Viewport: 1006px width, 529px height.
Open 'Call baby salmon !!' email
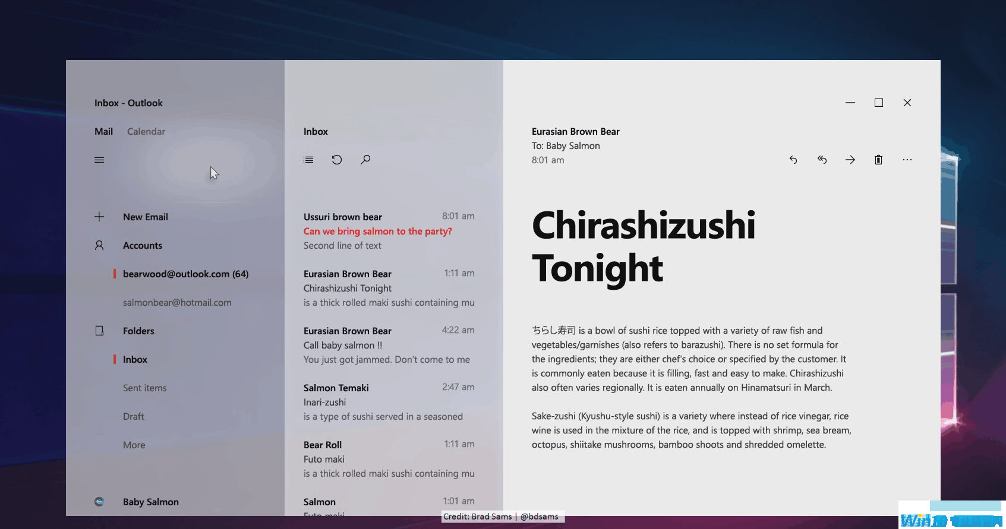(x=389, y=345)
